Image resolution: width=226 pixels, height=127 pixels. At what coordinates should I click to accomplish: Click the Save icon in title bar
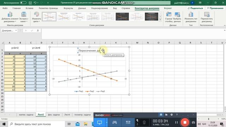click(30, 3)
